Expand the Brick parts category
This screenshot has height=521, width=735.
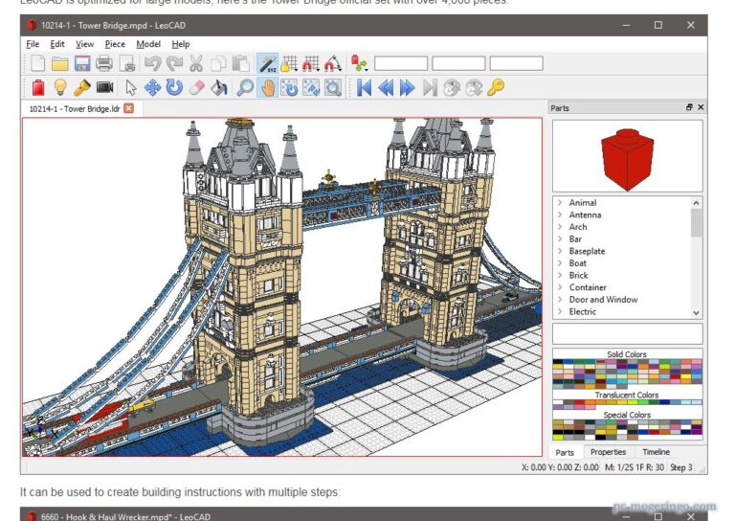560,276
